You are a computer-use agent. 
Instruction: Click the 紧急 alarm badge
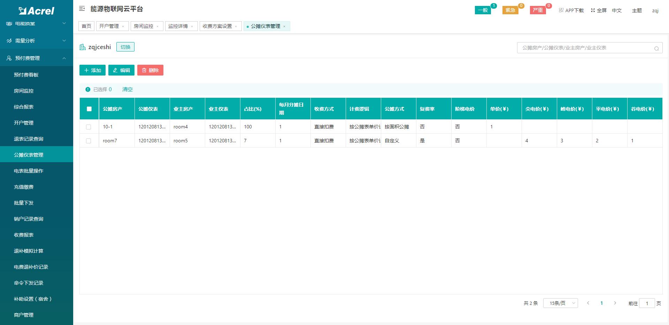[x=510, y=10]
